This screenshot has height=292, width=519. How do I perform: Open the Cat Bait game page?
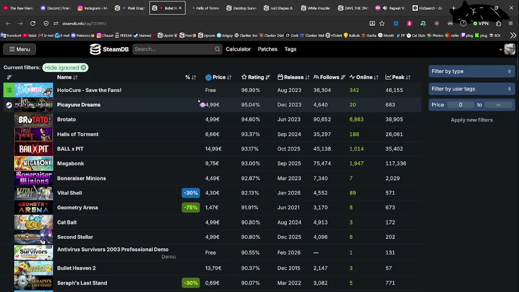click(67, 222)
